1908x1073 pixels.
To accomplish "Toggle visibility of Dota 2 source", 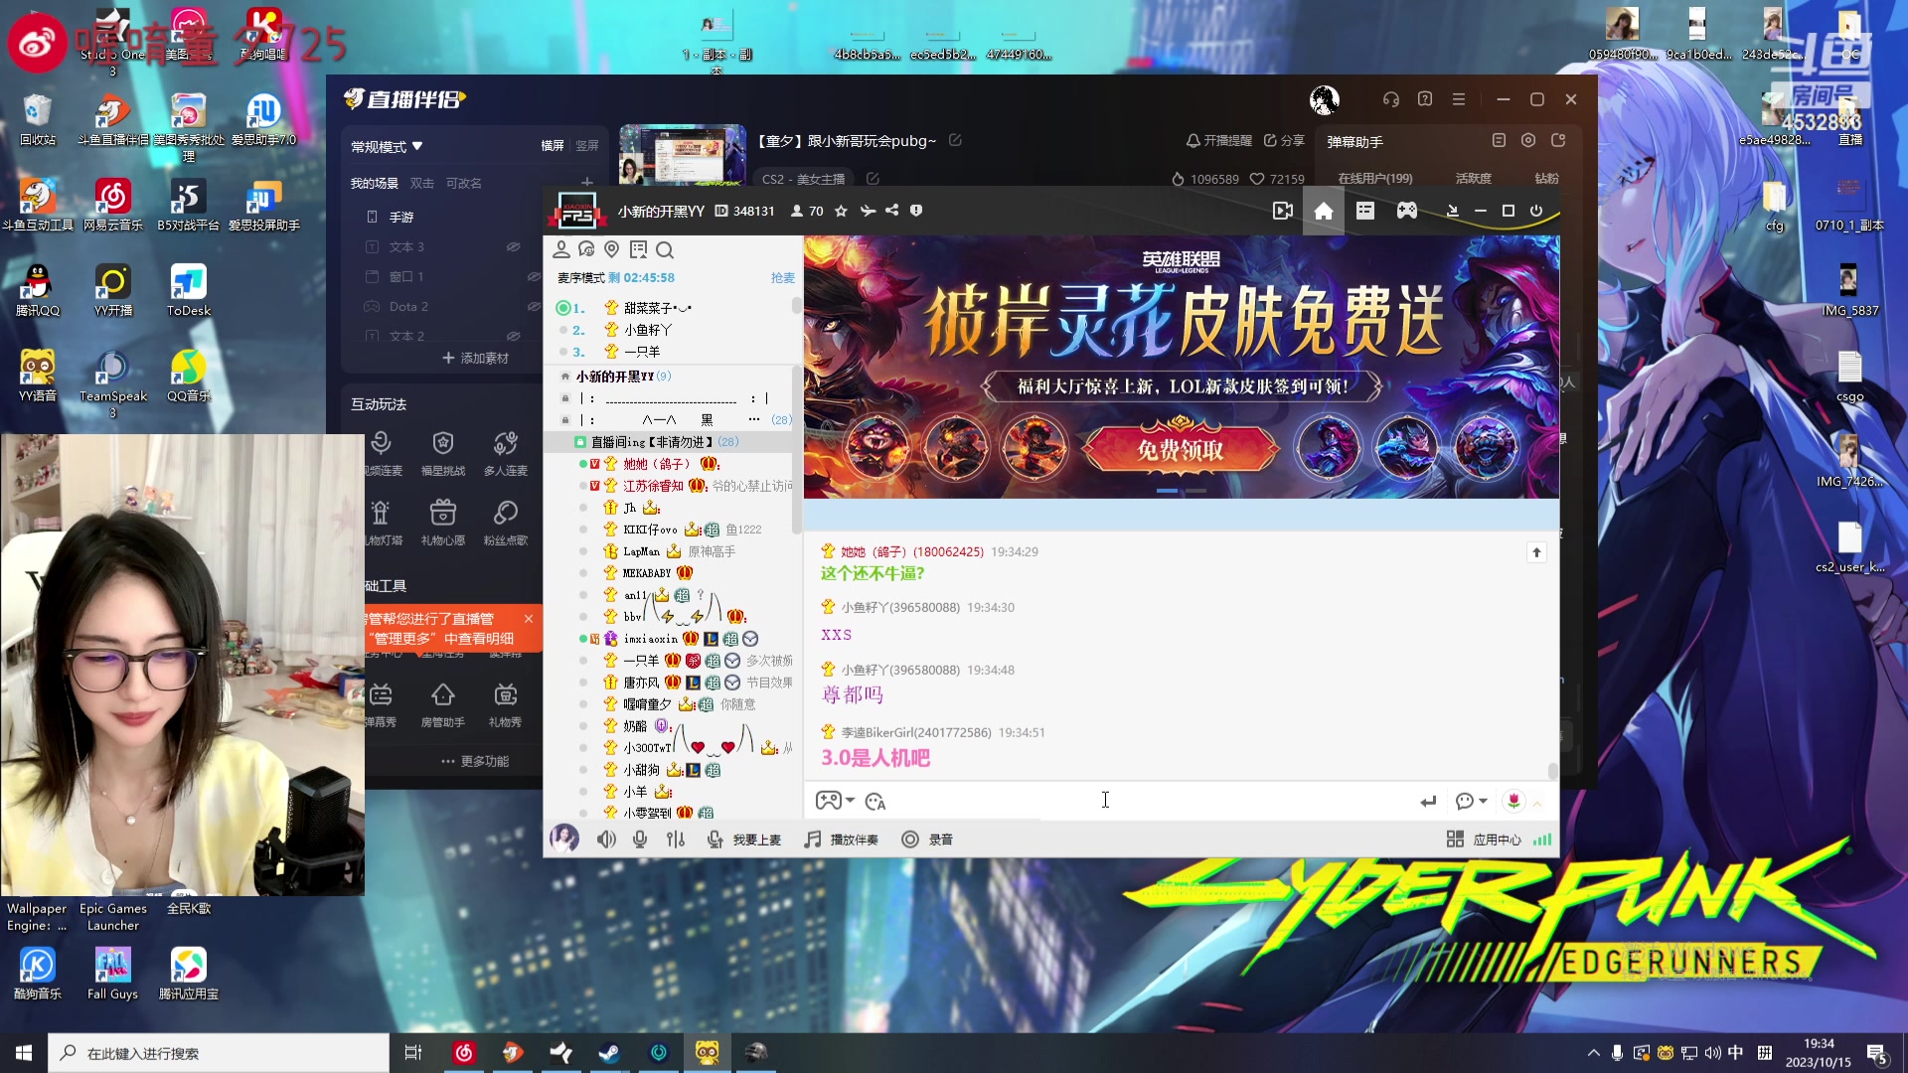I will pos(533,306).
